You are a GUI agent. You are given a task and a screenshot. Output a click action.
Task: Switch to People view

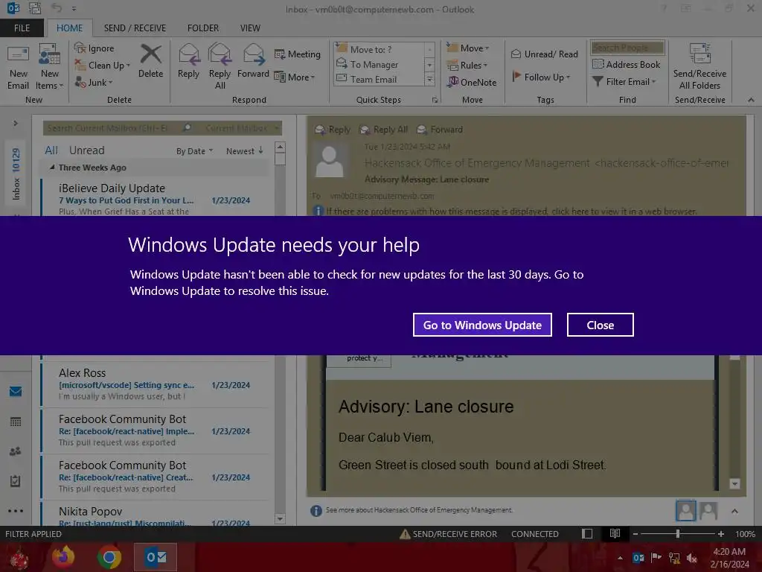coord(16,451)
